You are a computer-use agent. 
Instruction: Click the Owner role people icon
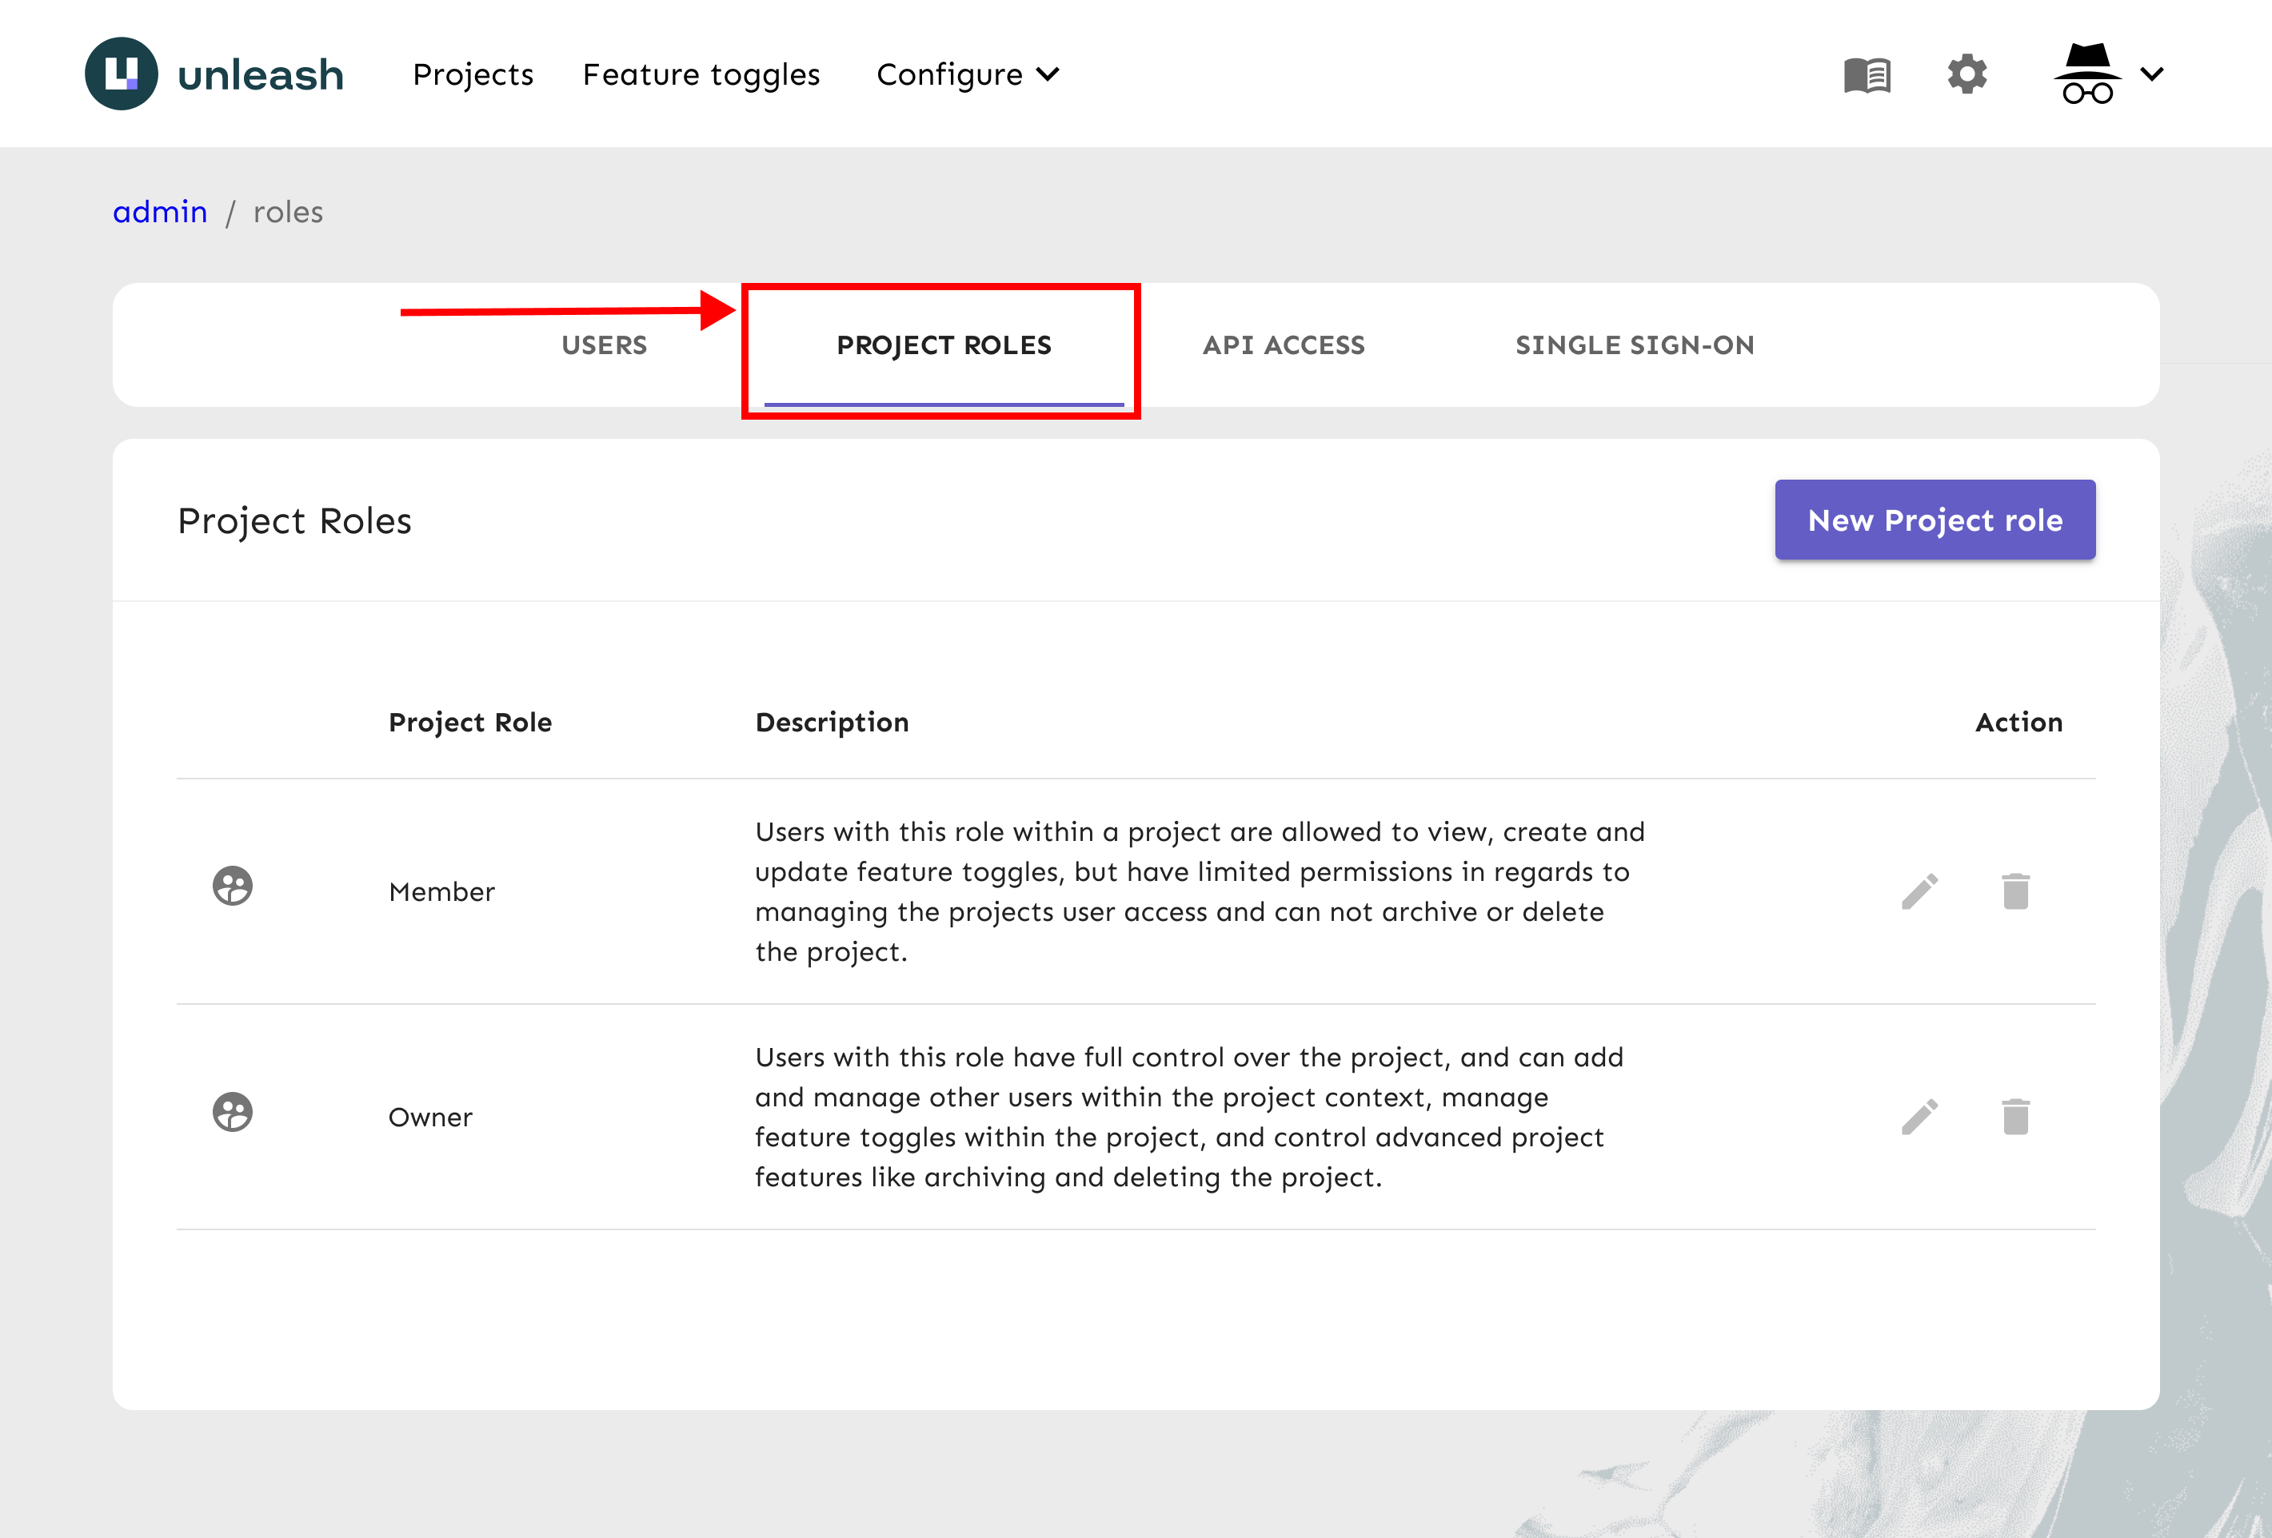coord(233,1112)
